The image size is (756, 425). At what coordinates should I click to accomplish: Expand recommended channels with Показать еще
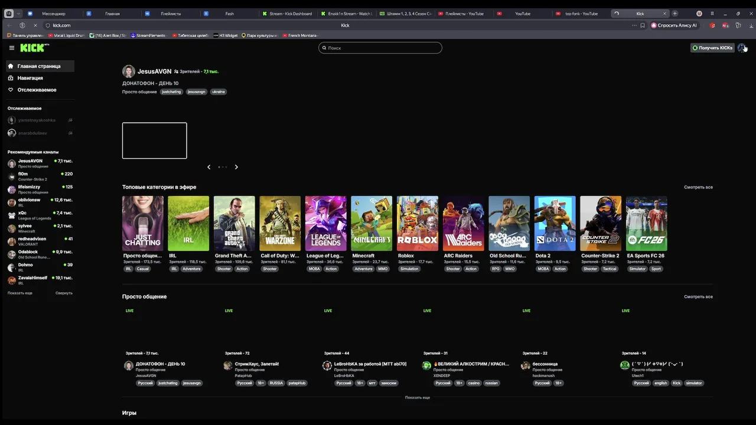pyautogui.click(x=20, y=293)
